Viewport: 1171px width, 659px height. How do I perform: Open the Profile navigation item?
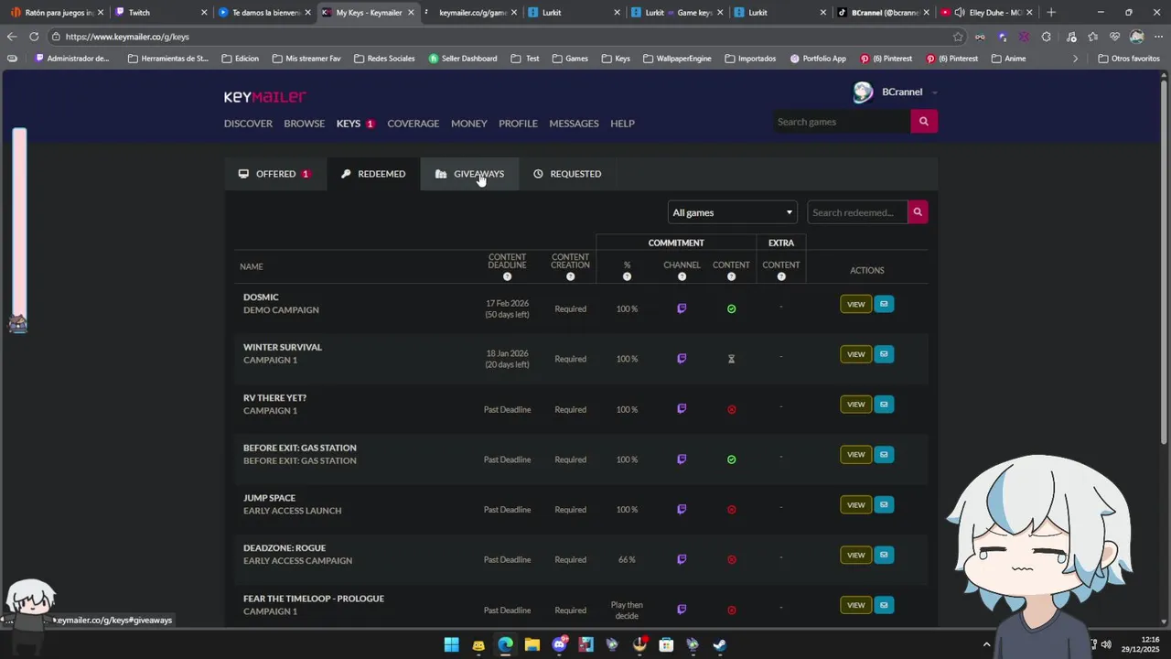518,124
